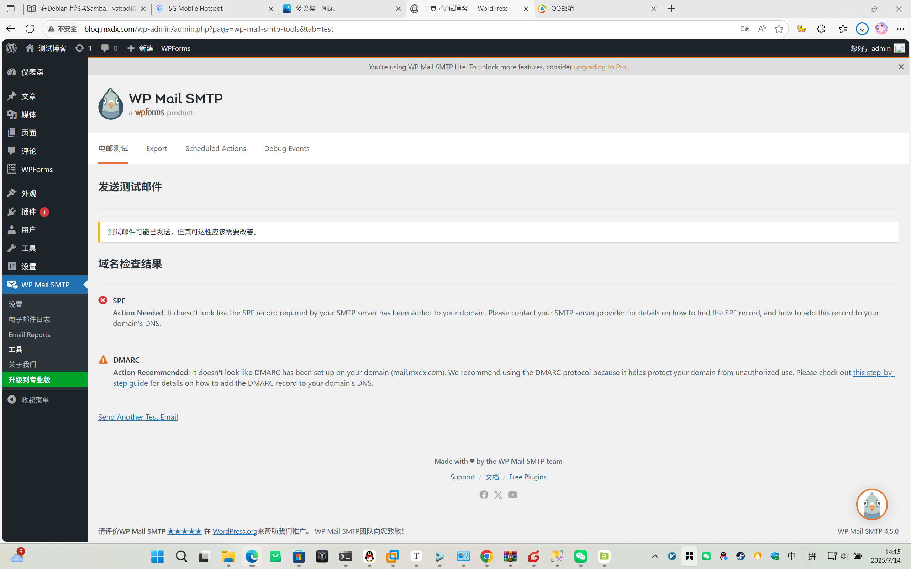Open browser settings ellipsis menu
911x569 pixels.
click(900, 28)
